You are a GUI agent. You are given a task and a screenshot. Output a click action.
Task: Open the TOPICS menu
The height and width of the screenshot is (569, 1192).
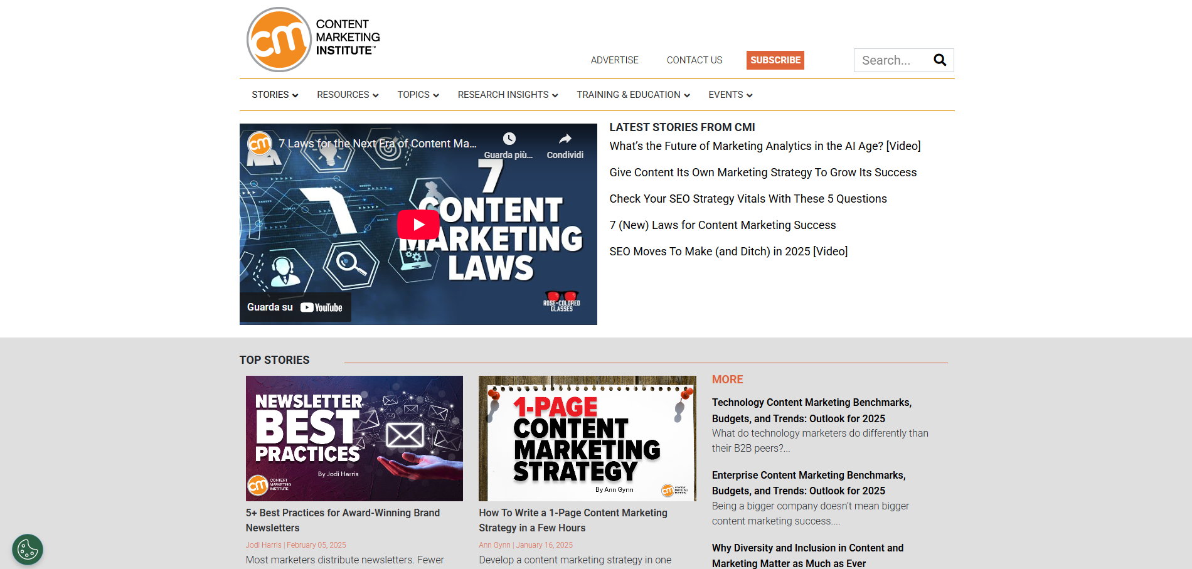(413, 95)
